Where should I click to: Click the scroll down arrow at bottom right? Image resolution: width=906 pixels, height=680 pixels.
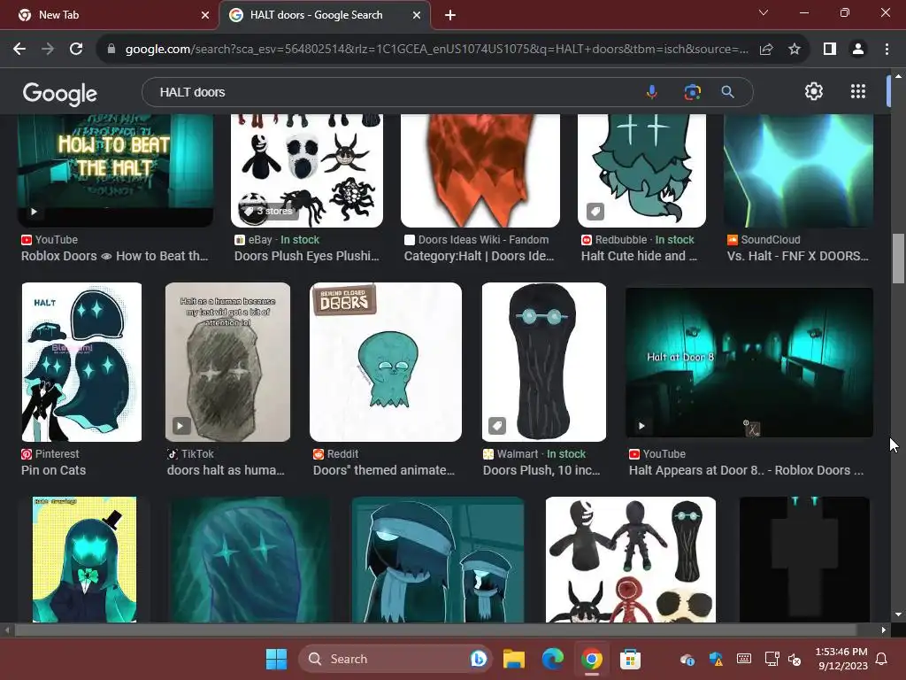point(897,614)
